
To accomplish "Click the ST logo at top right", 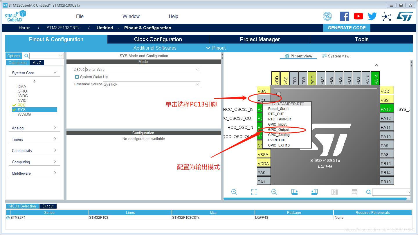I will 405,16.
